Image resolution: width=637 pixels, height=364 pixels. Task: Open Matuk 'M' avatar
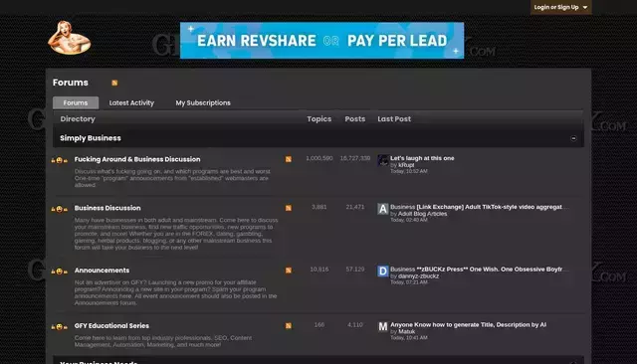click(382, 326)
